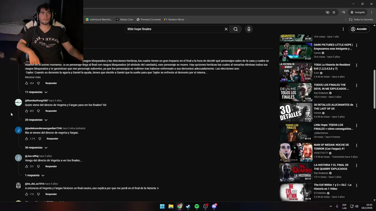This screenshot has height=211, width=376.
Task: Click the Acceder sign-in button
Action: 359,29
